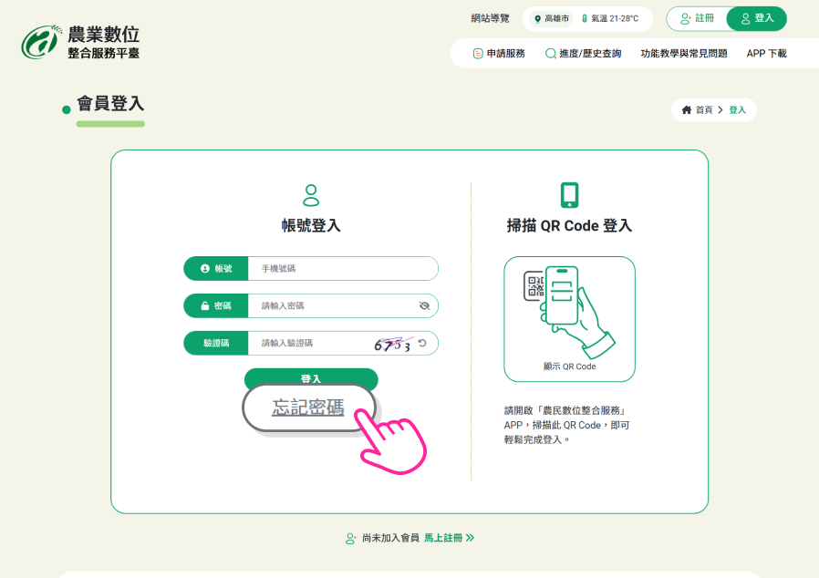
Task: Refresh the captcha code icon
Action: pos(422,344)
